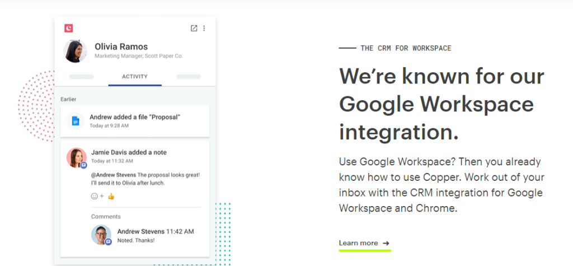Screen dimensions: 573x266
Task: Click note badge on Jamie Davis avatar
Action: click(x=84, y=165)
